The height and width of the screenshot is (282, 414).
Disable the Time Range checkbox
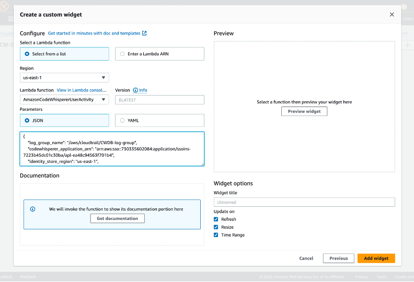click(x=216, y=235)
